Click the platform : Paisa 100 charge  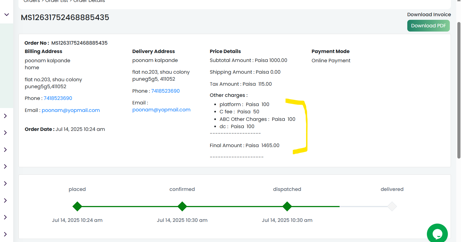244,104
